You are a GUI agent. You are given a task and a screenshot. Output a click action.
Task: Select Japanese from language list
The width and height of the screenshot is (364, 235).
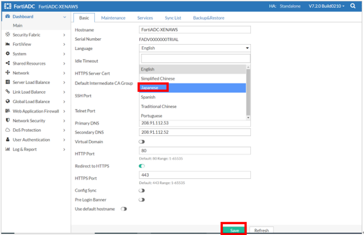(x=192, y=88)
